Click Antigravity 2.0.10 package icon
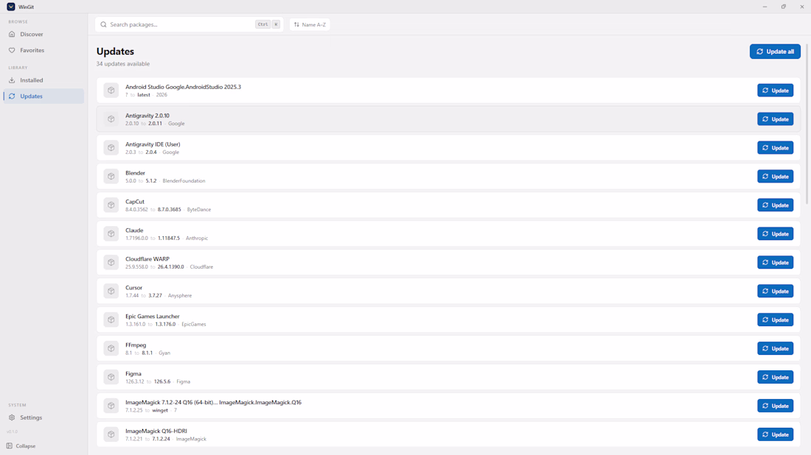Viewport: 811px width, 455px height. pos(111,119)
